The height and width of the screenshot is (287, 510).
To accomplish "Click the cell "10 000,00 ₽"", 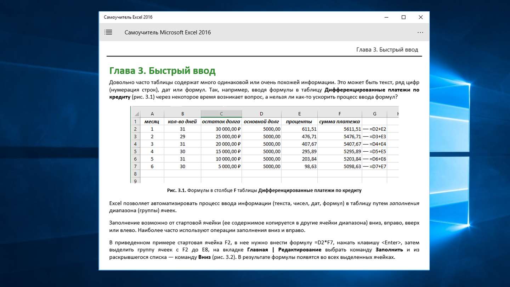I will click(x=221, y=159).
